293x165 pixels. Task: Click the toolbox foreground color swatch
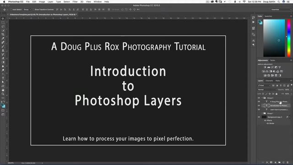2,105
